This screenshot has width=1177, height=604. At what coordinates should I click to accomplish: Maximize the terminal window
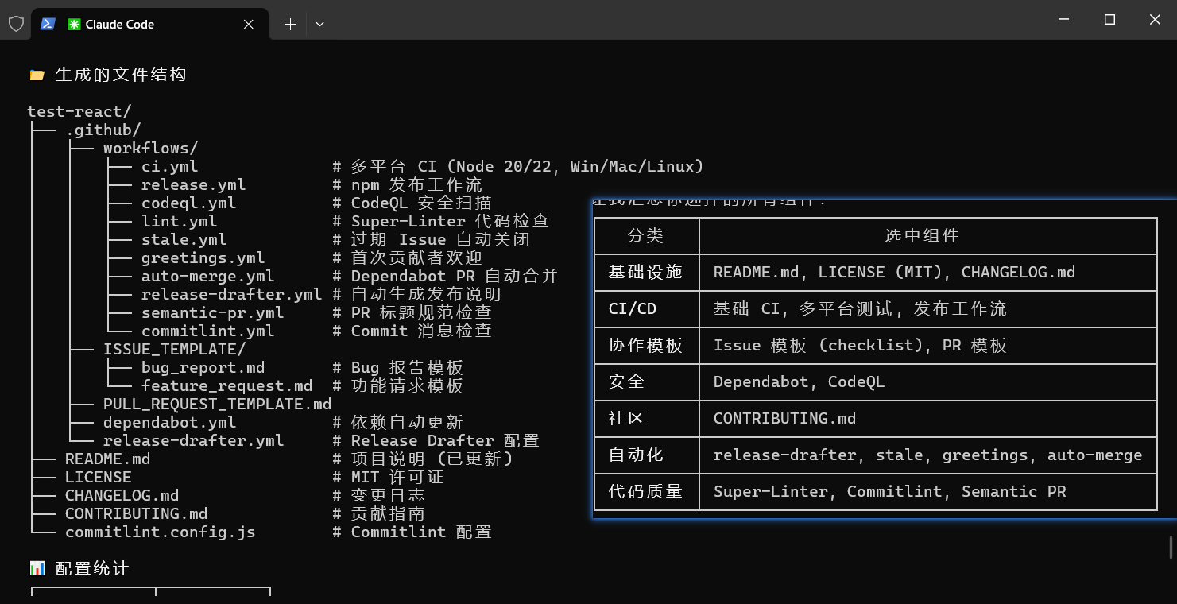point(1109,20)
